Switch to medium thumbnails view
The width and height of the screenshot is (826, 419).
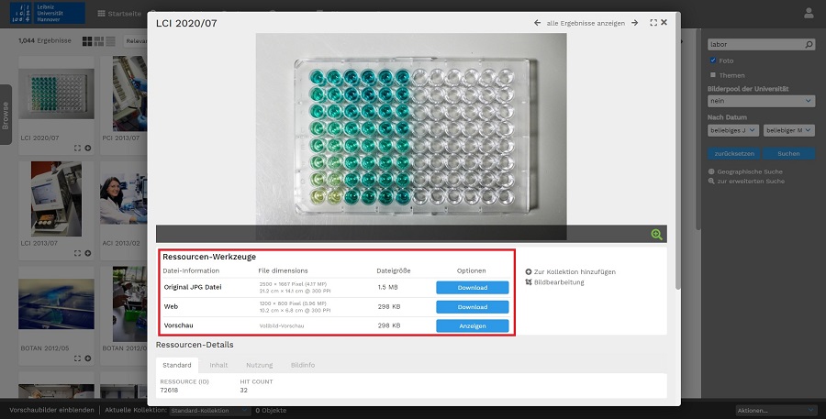[99, 41]
